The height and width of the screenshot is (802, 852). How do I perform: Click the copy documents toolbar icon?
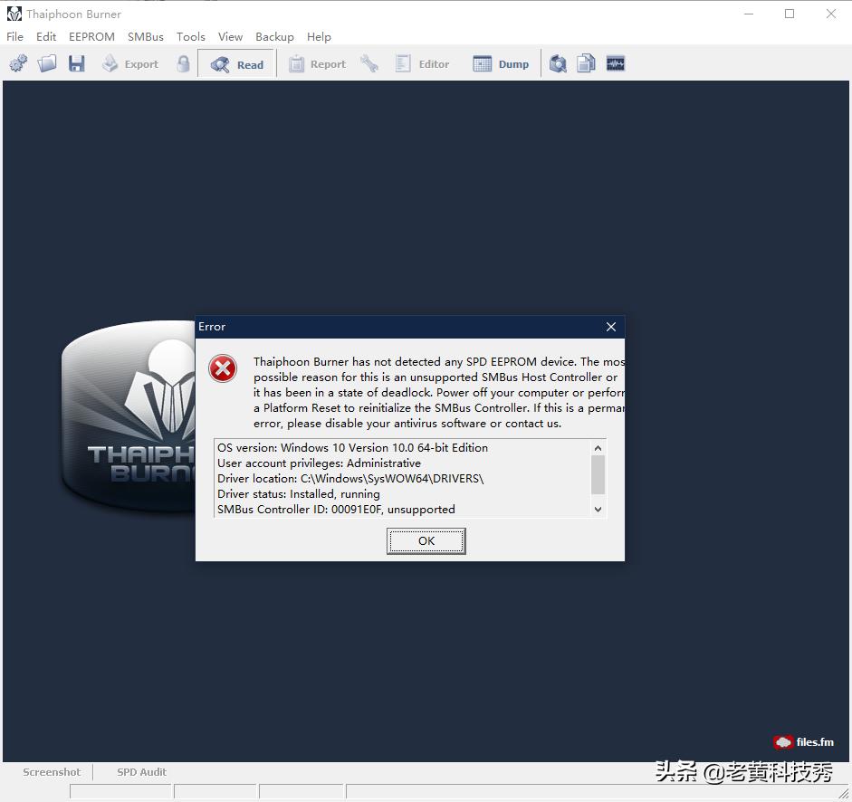tap(587, 63)
